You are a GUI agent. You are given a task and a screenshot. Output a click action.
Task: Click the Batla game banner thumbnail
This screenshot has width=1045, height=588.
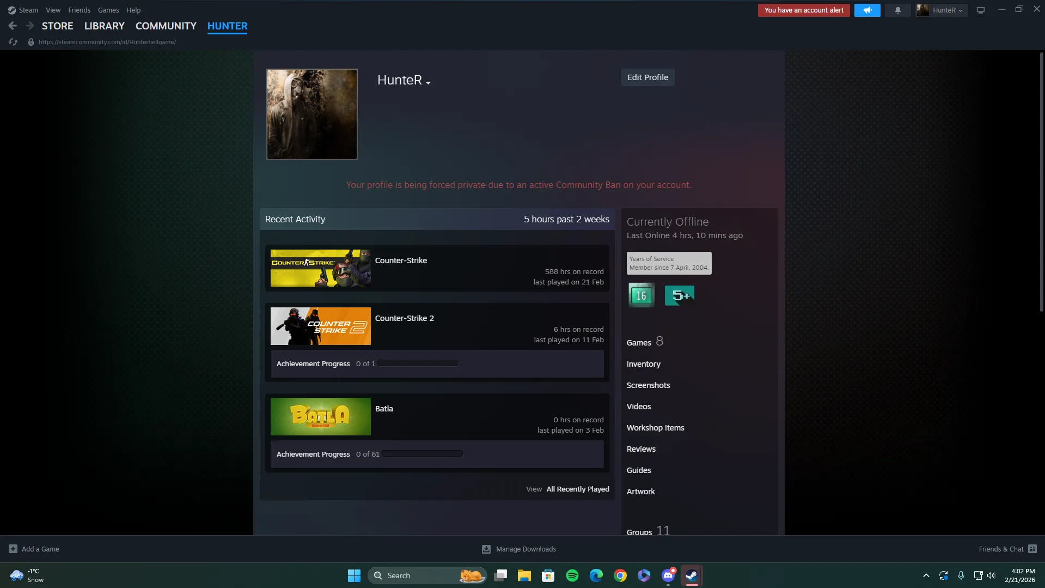pyautogui.click(x=320, y=417)
